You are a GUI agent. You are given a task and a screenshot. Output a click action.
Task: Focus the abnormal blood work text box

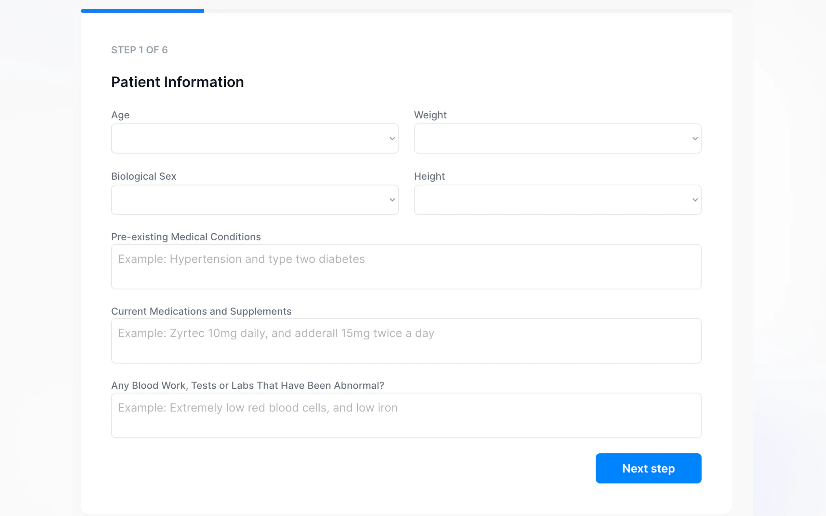point(406,415)
